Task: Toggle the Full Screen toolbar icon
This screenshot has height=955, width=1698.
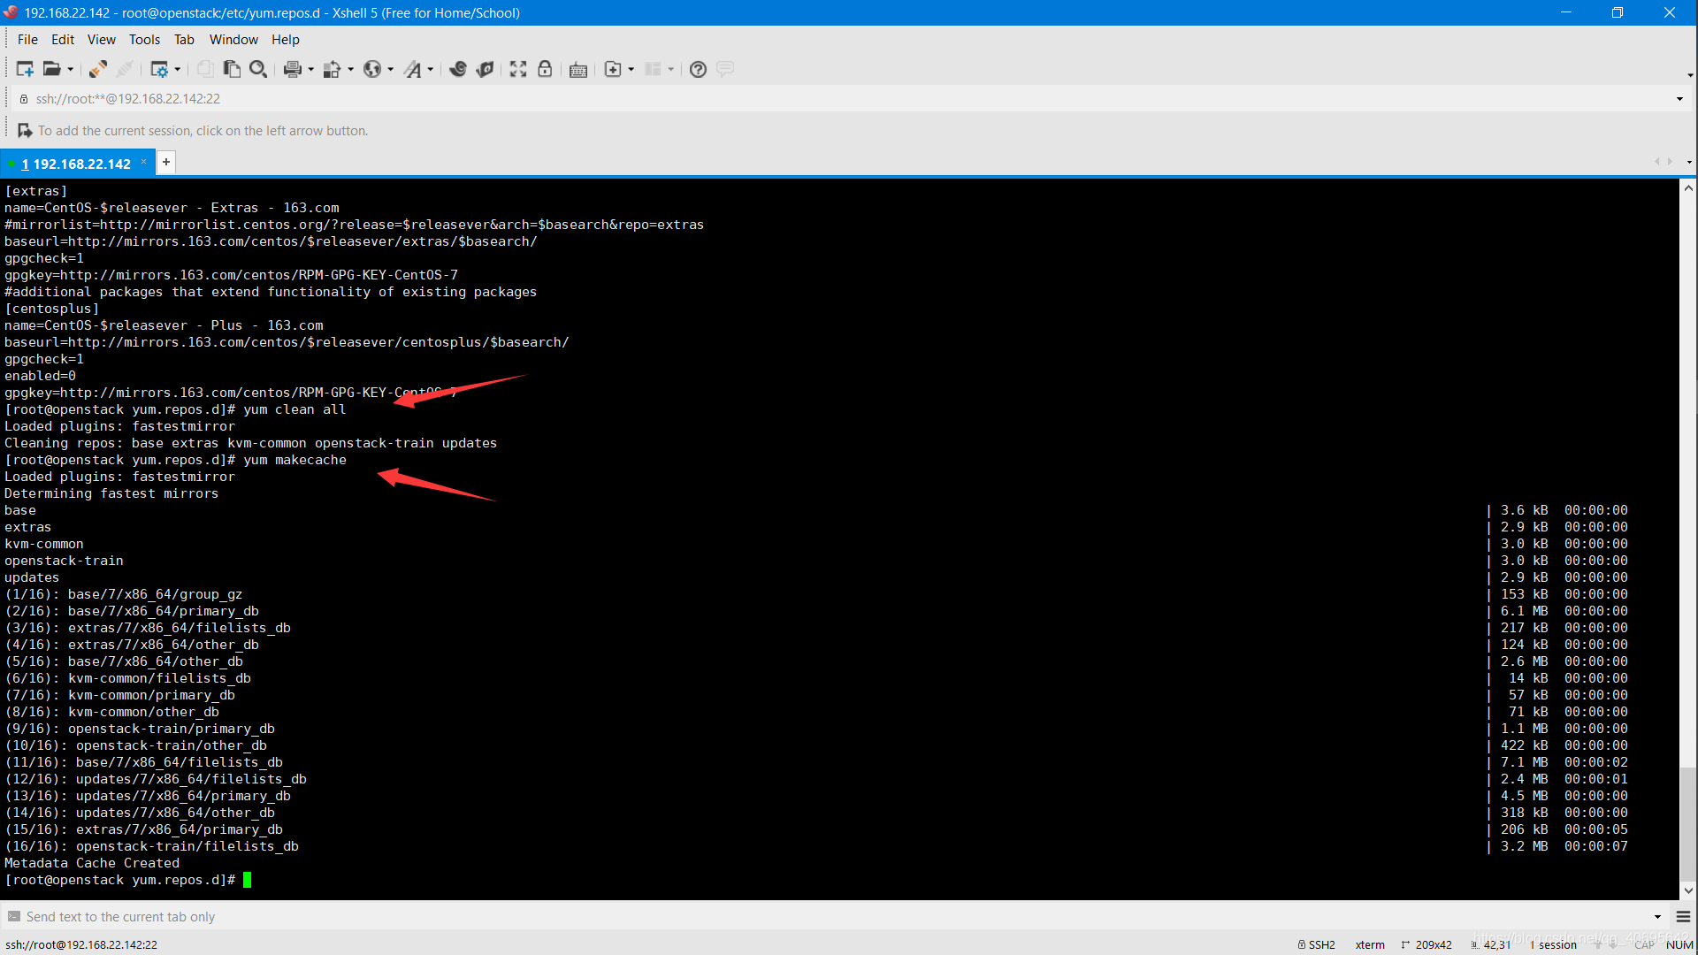Action: tap(518, 69)
